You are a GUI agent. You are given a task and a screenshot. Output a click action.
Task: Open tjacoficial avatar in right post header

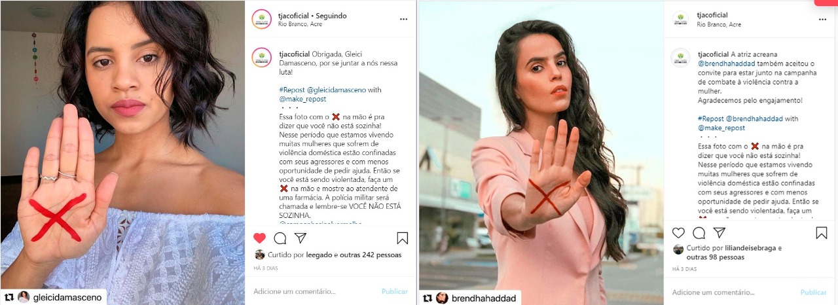tap(681, 19)
